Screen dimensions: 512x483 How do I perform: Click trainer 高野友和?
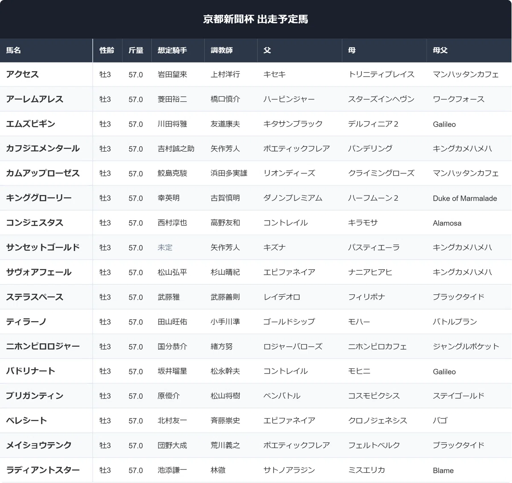[225, 223]
